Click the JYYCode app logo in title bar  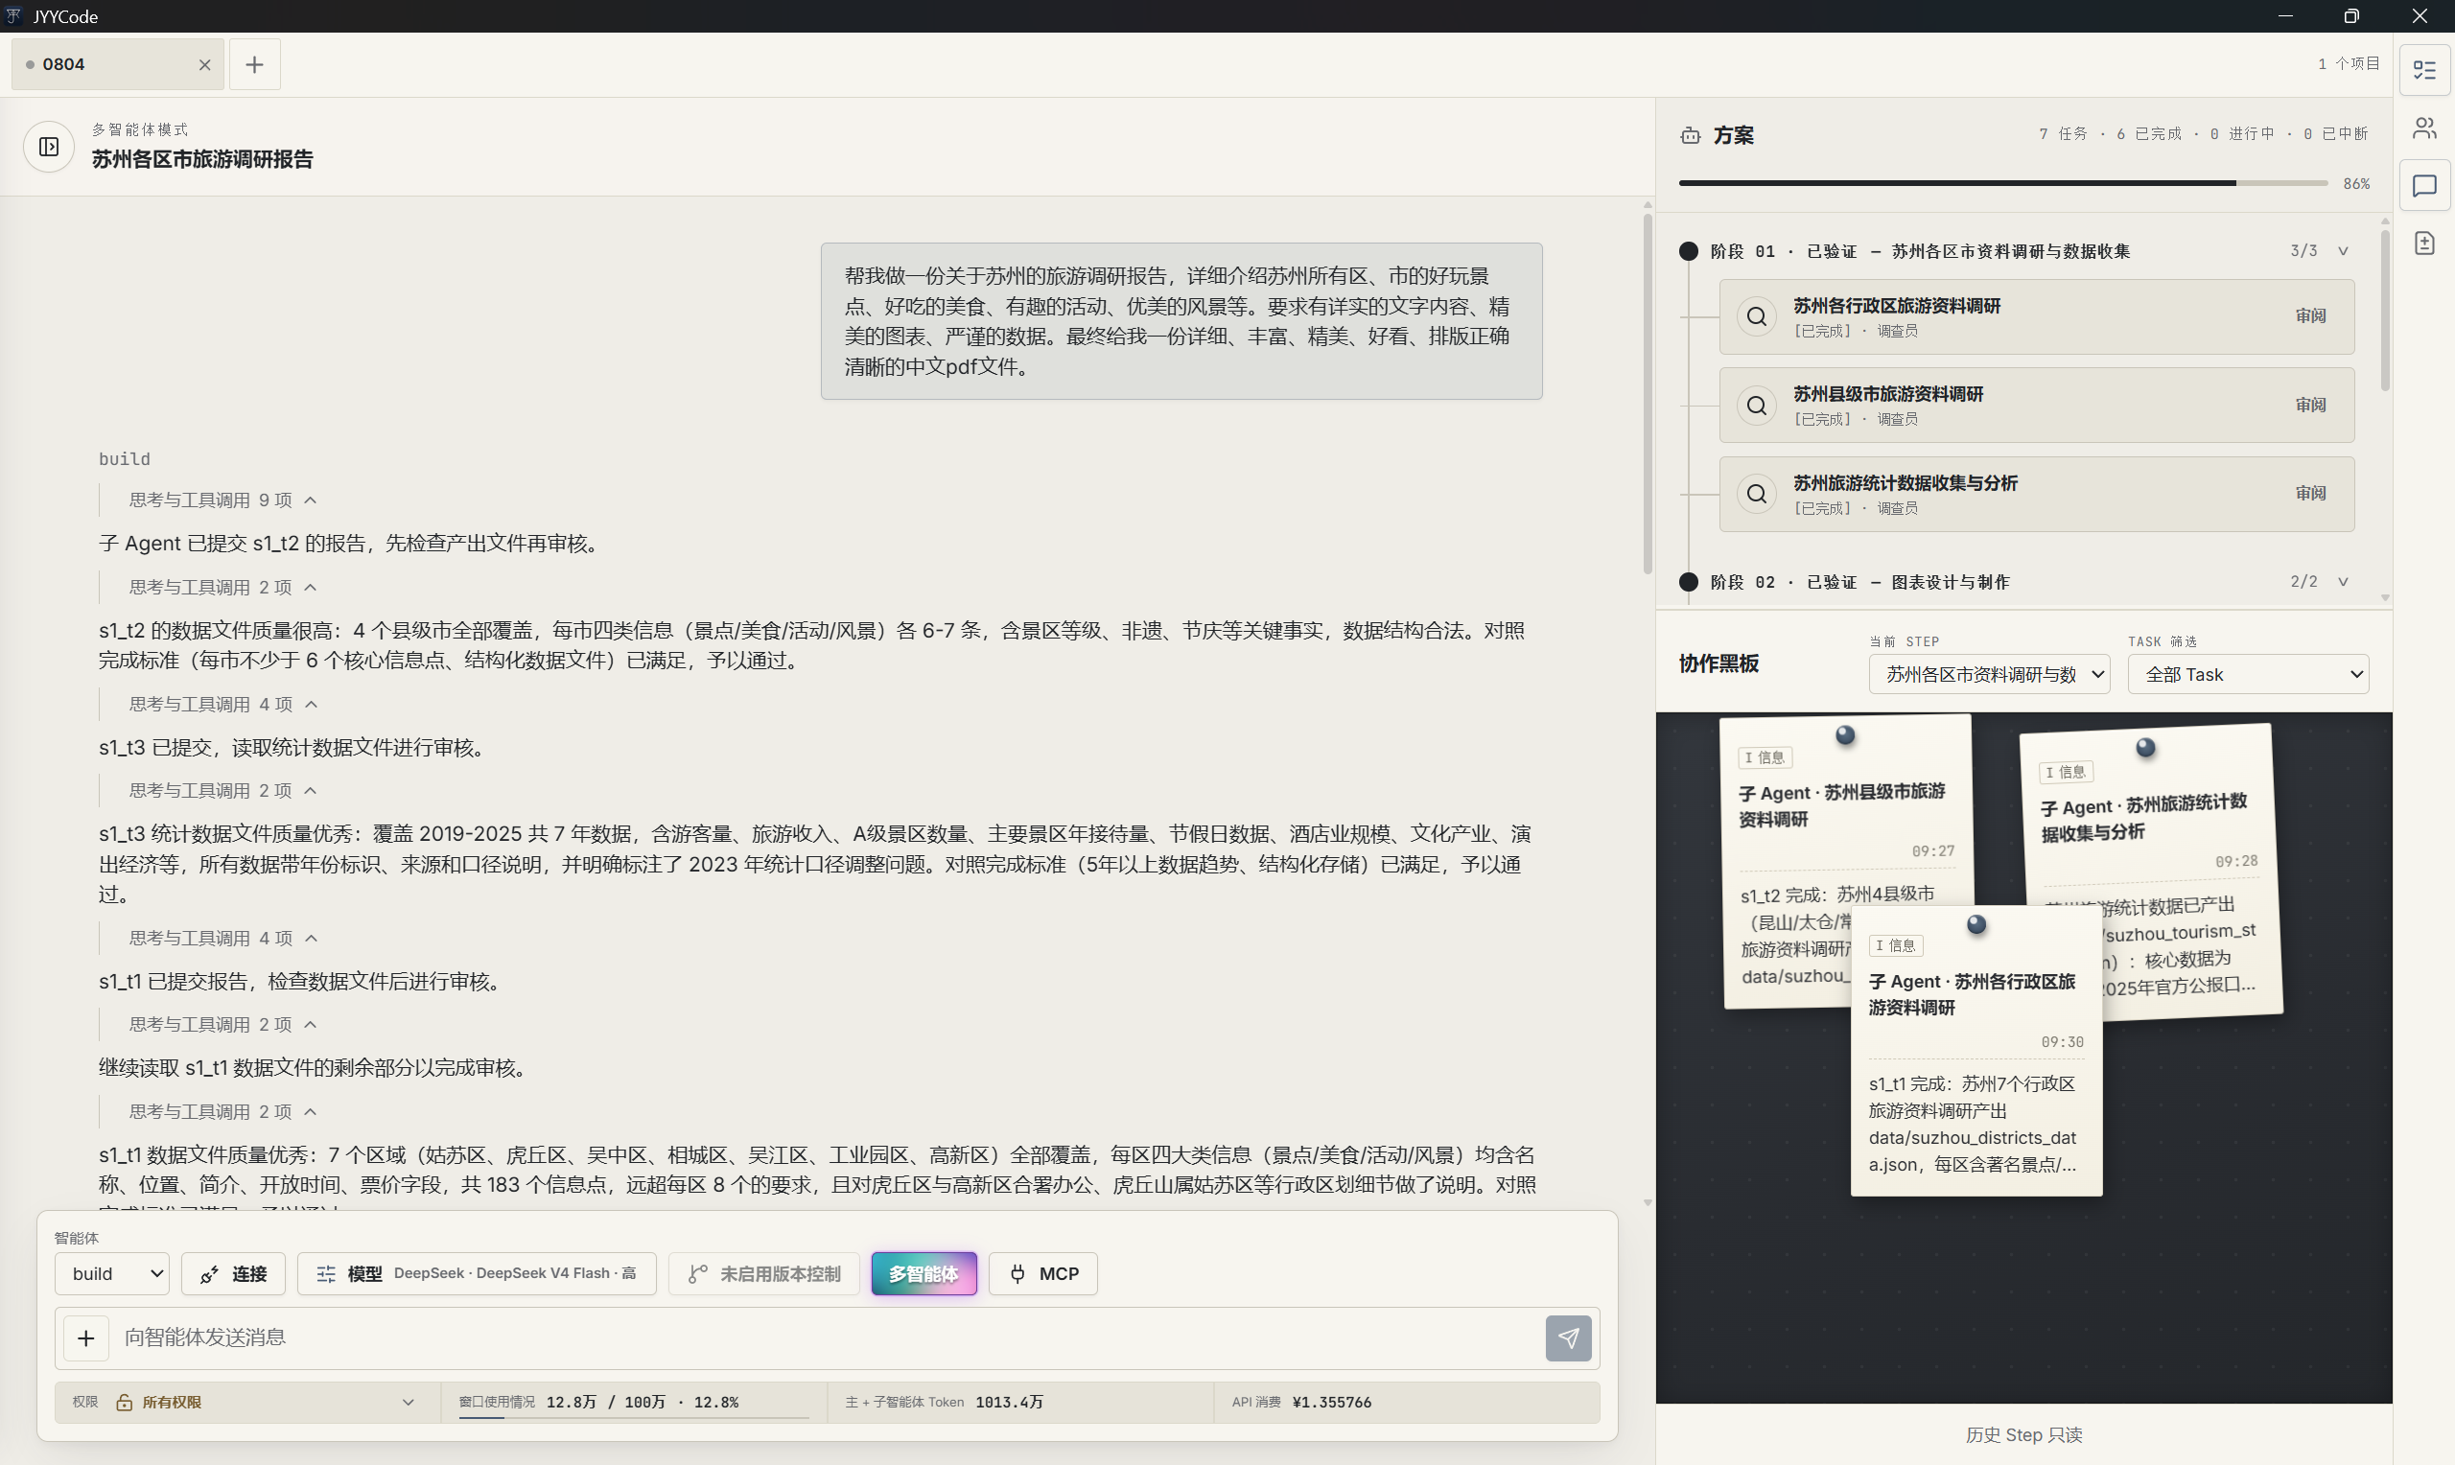12,15
